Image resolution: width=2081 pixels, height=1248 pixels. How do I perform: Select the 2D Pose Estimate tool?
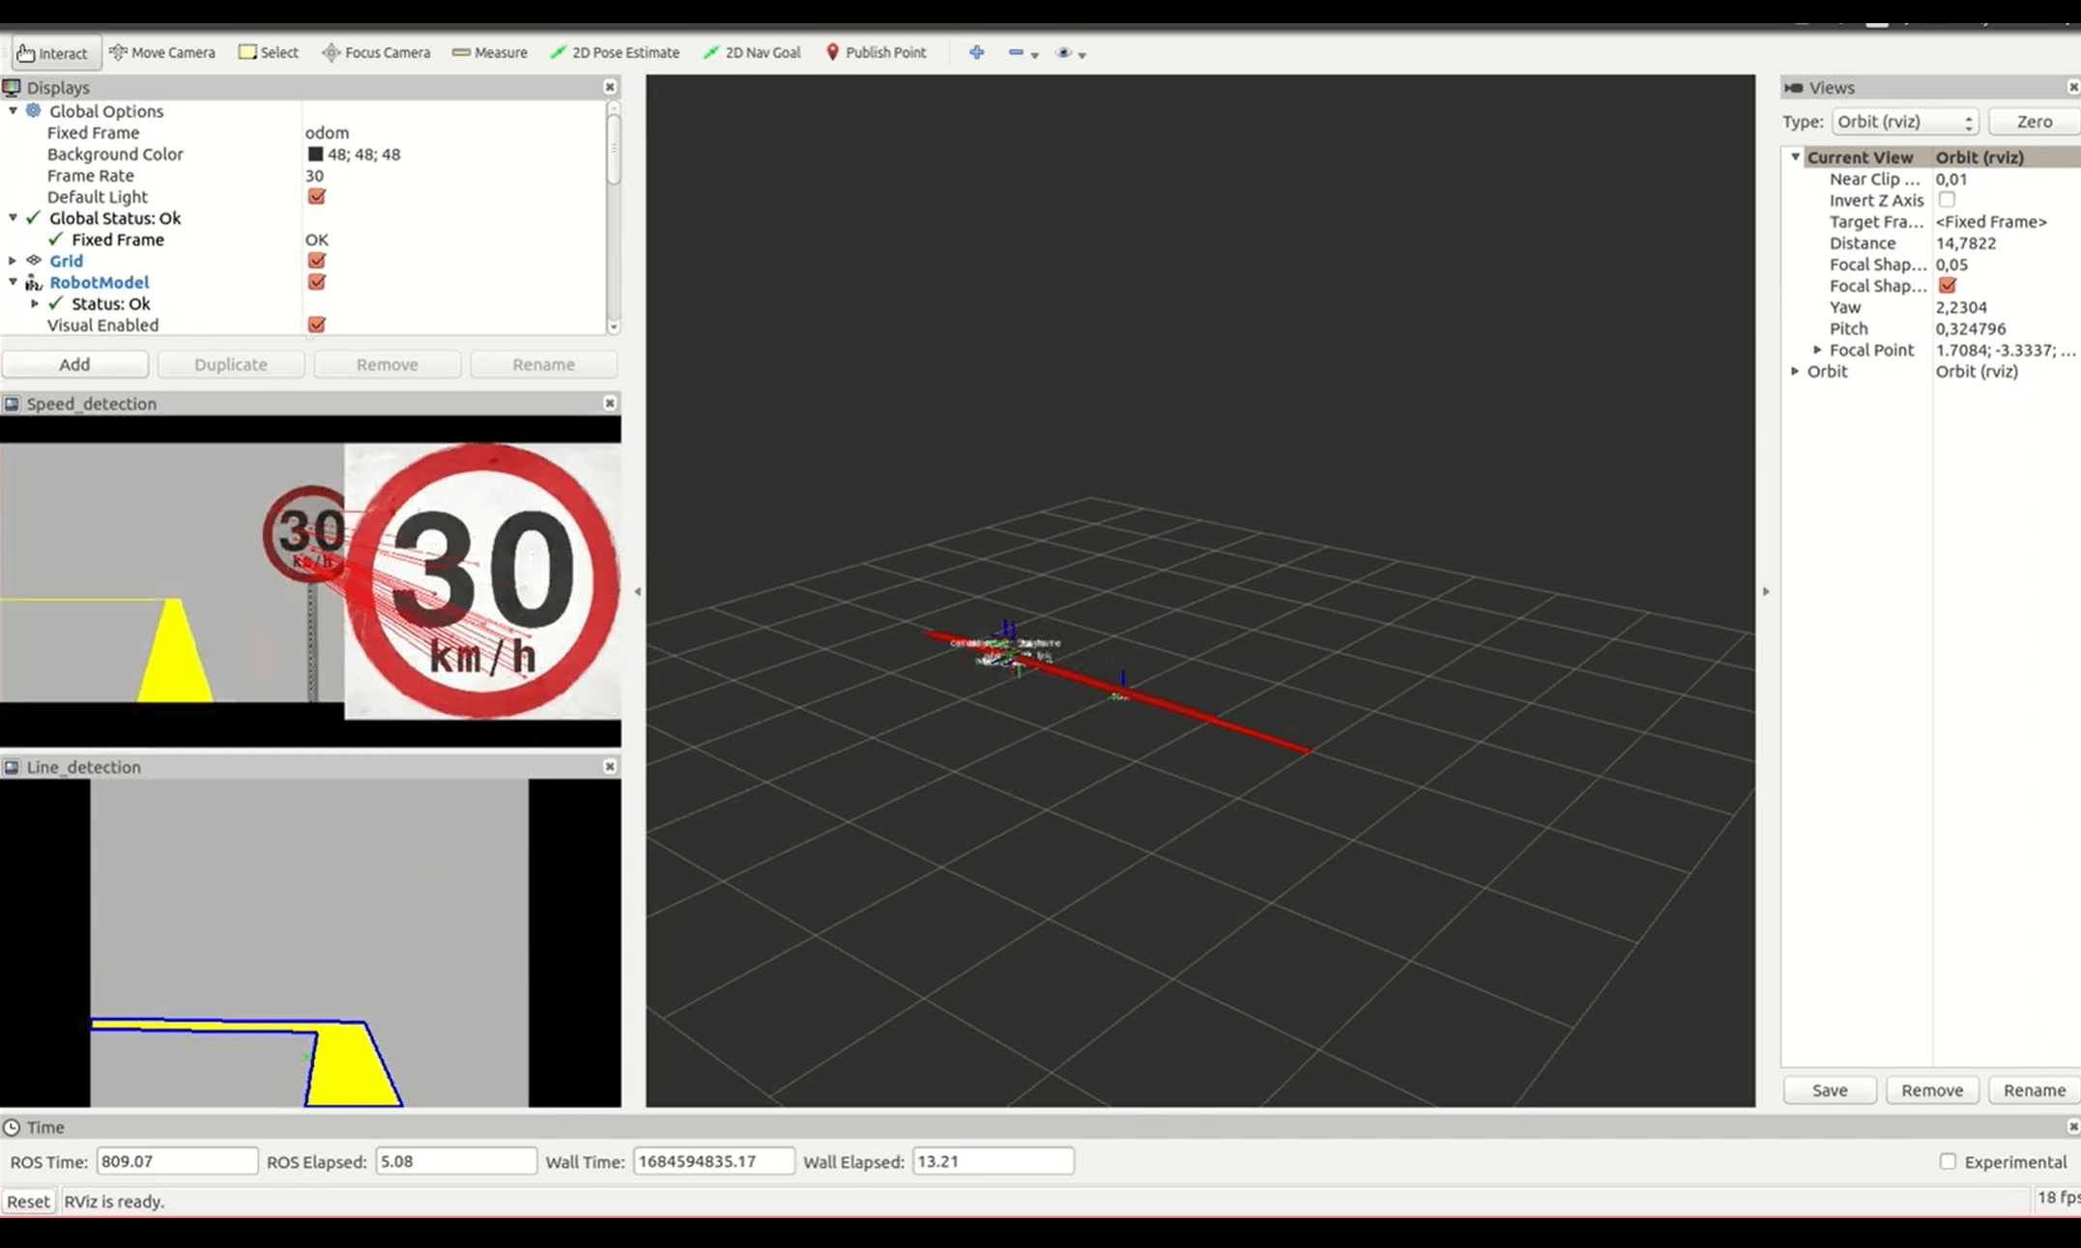coord(615,52)
